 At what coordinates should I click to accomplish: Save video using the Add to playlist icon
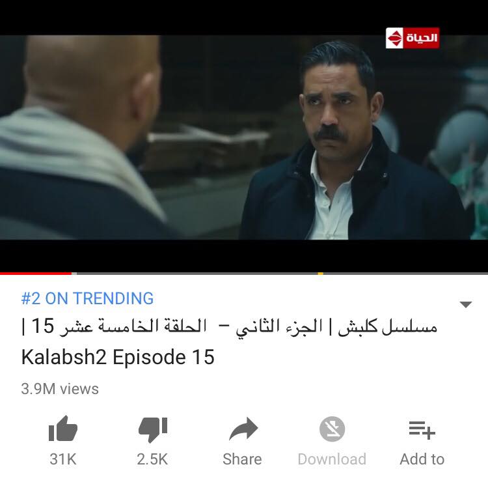coord(422,430)
